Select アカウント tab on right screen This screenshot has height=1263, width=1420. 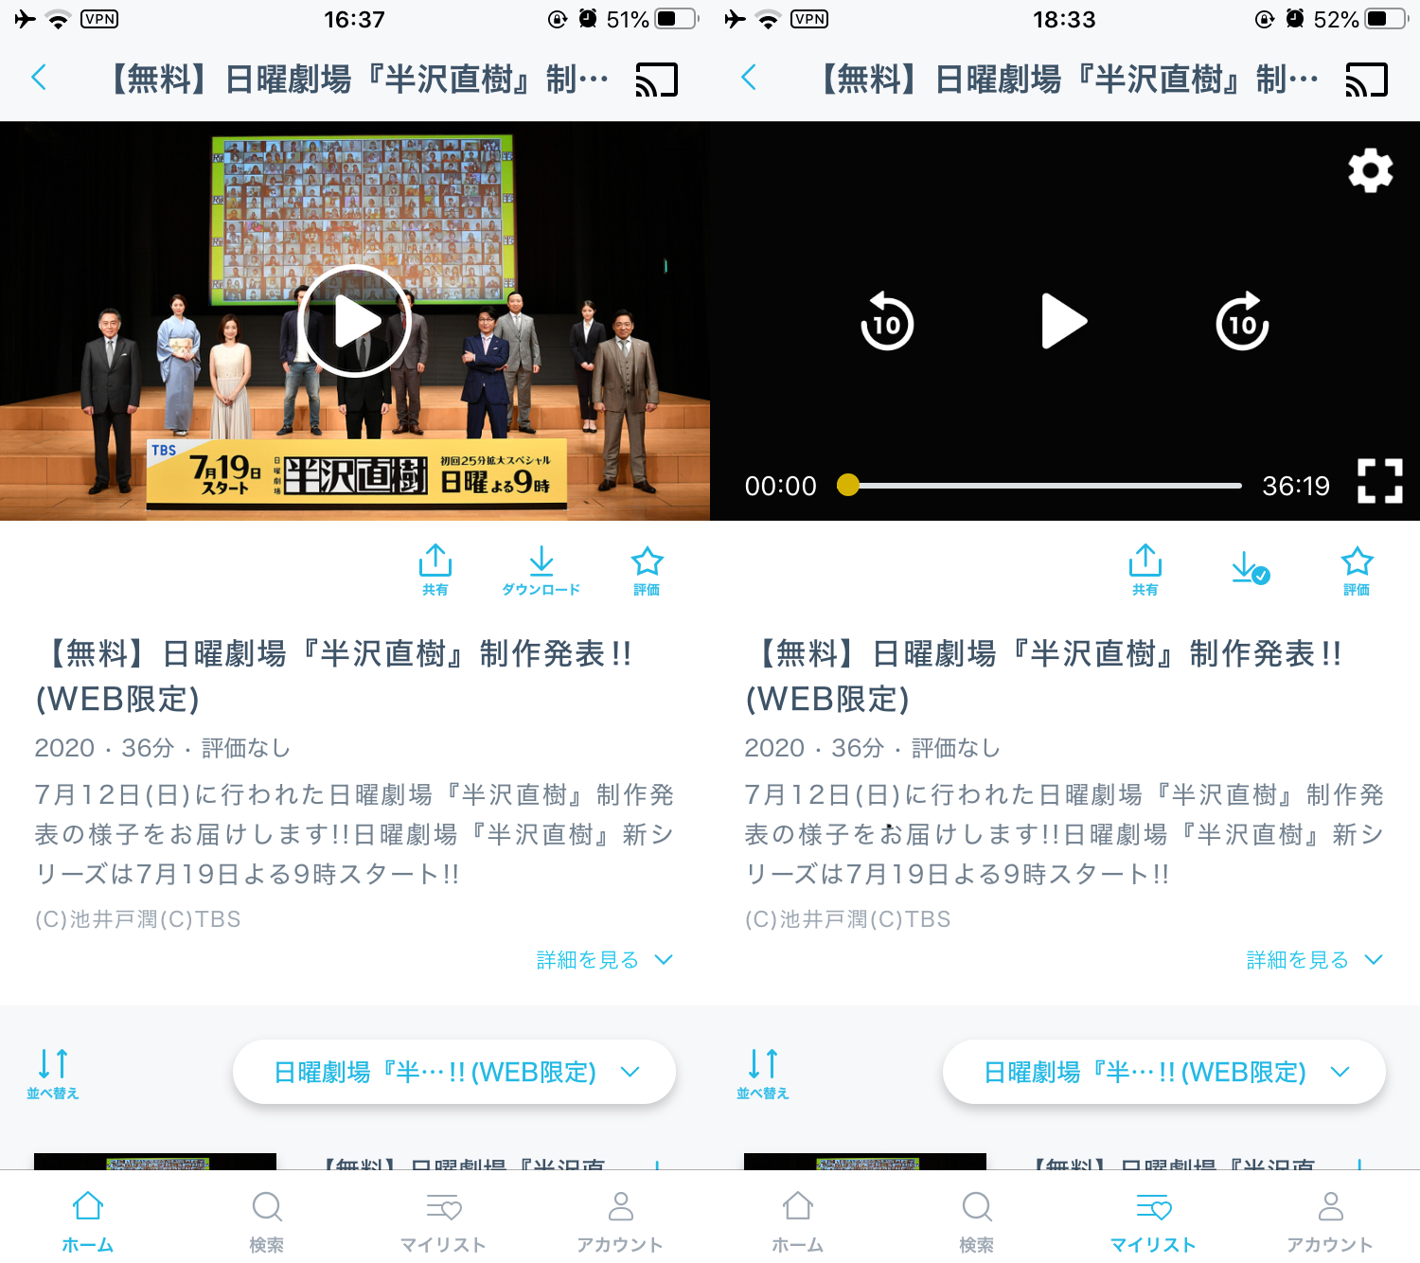click(x=1330, y=1221)
